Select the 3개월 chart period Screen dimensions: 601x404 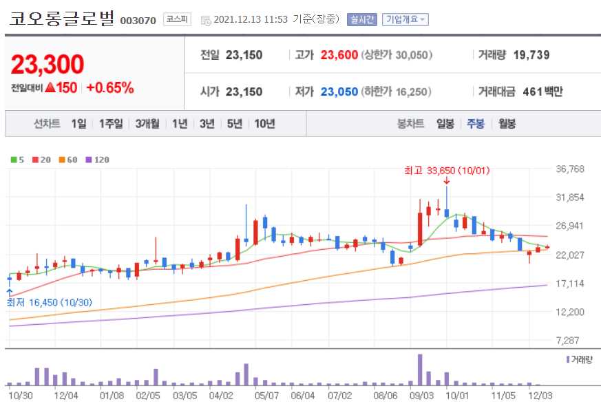(148, 124)
